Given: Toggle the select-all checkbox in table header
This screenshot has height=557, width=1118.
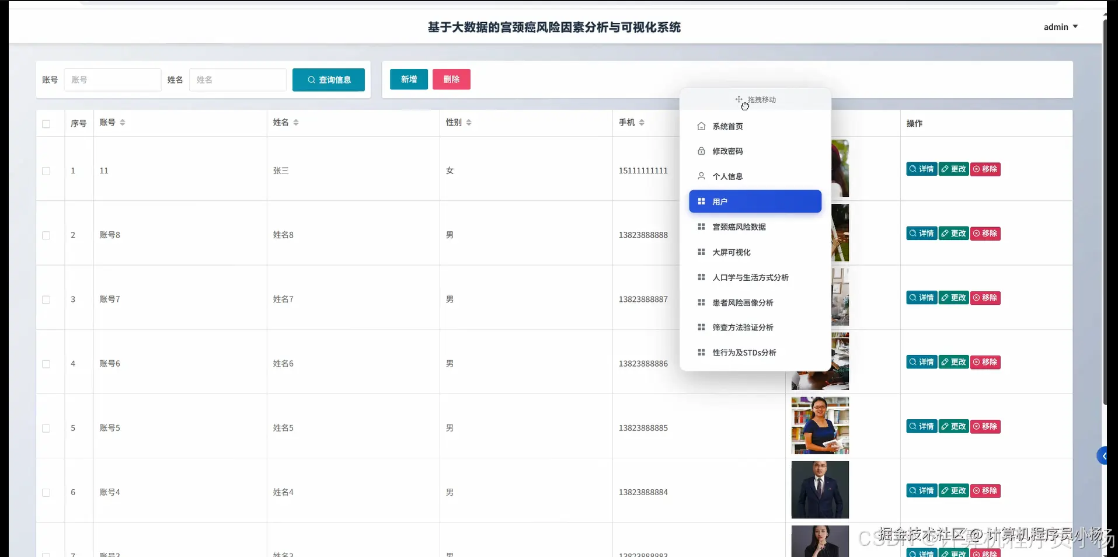Looking at the screenshot, I should point(46,124).
